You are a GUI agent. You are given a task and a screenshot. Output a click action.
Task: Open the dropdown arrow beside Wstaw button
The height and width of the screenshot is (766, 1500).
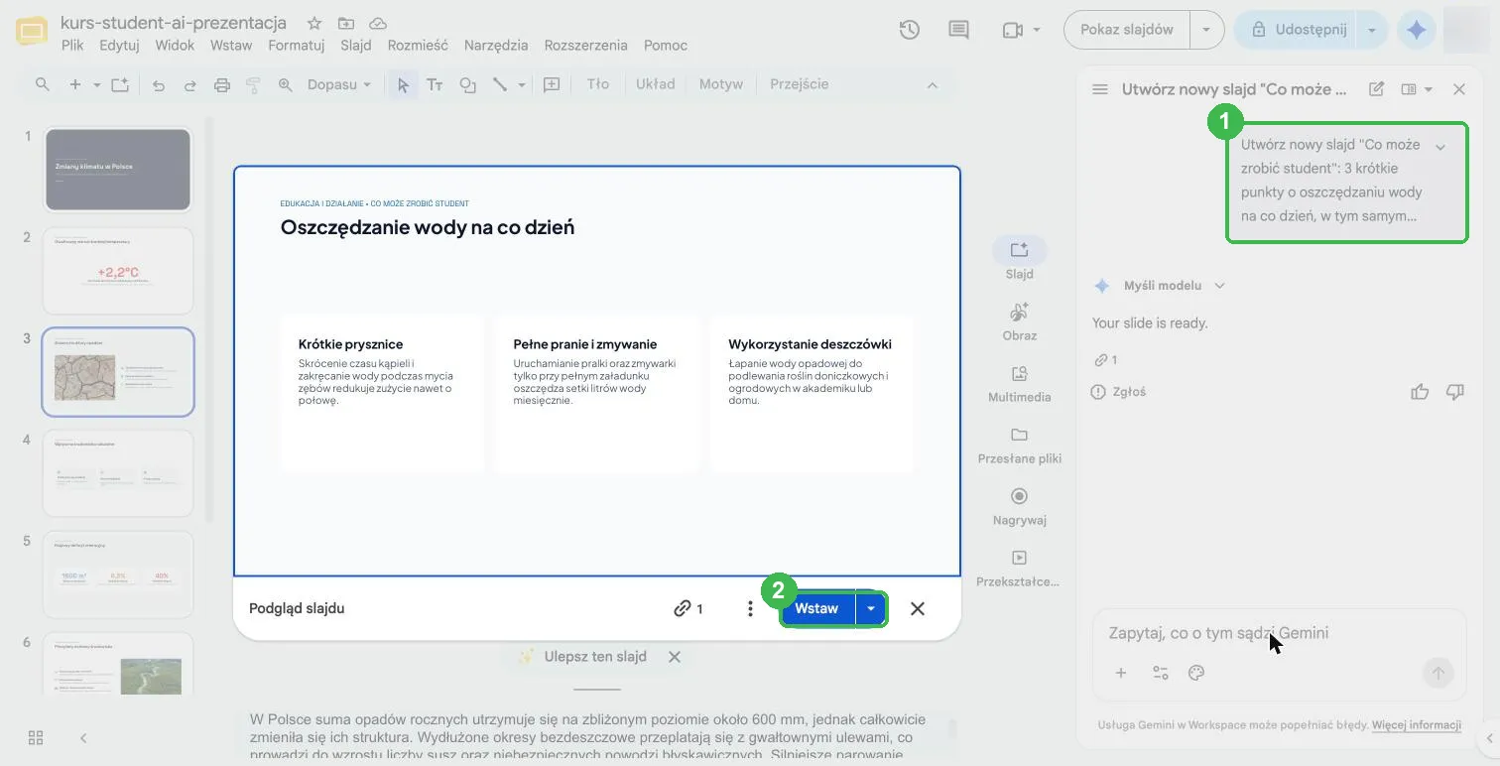(870, 608)
